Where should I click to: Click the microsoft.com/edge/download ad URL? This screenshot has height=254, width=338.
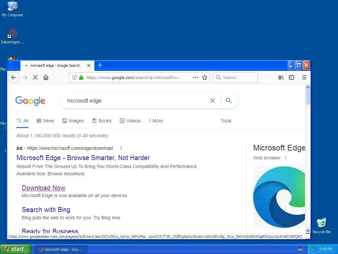click(70, 148)
